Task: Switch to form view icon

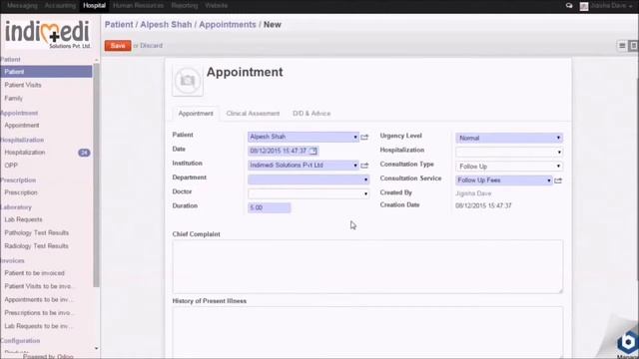Action: (x=633, y=46)
